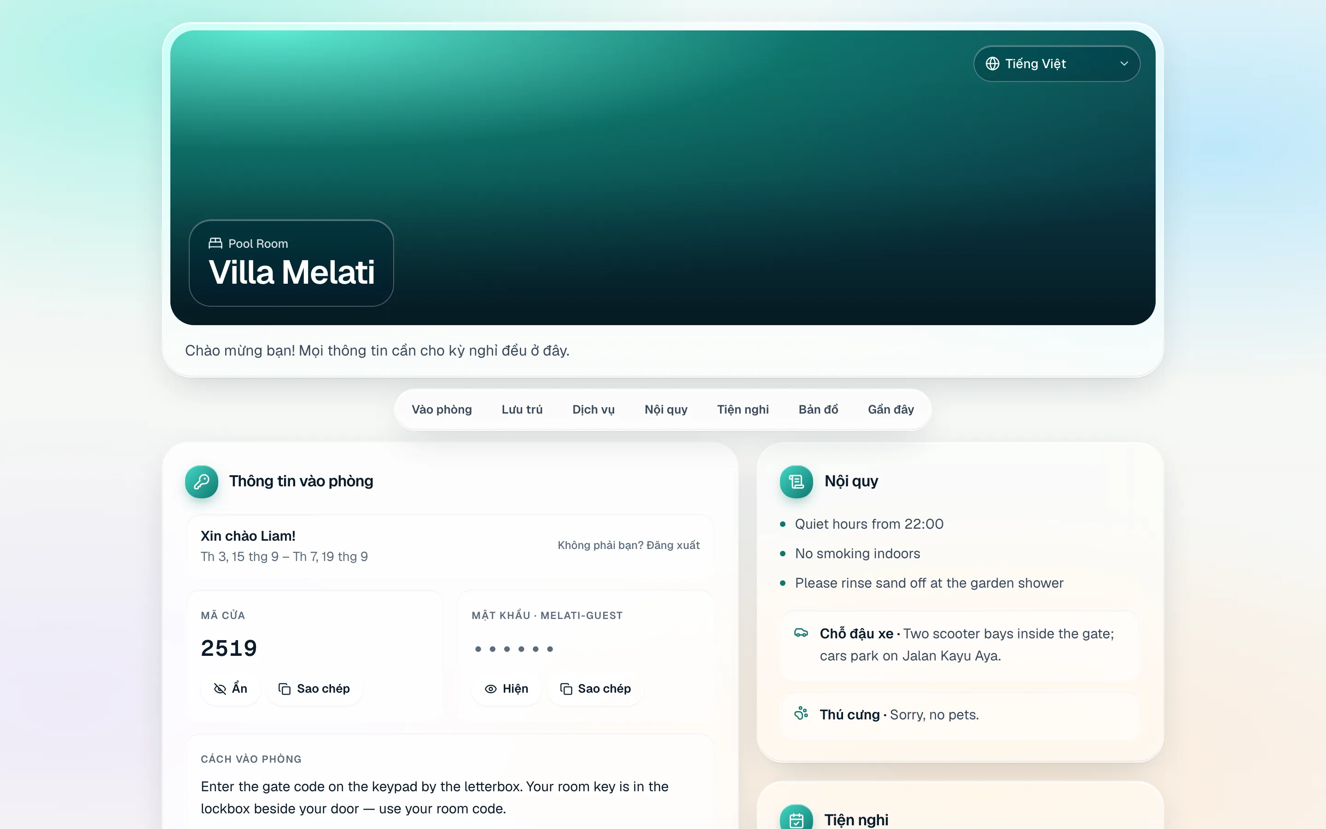Screen dimensions: 1326x829
Task: Click the scroll icon beside Nội quy heading
Action: [796, 481]
